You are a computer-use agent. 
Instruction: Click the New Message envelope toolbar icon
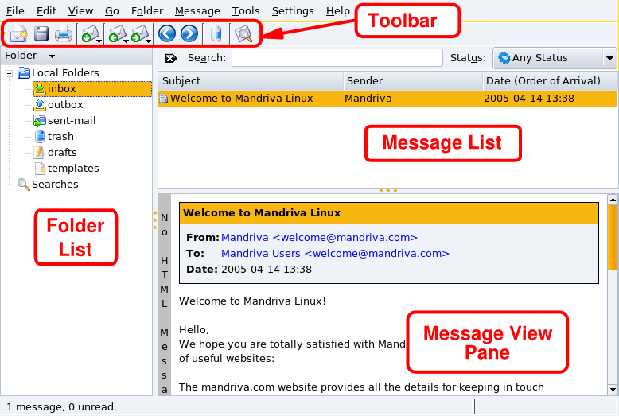pos(18,33)
